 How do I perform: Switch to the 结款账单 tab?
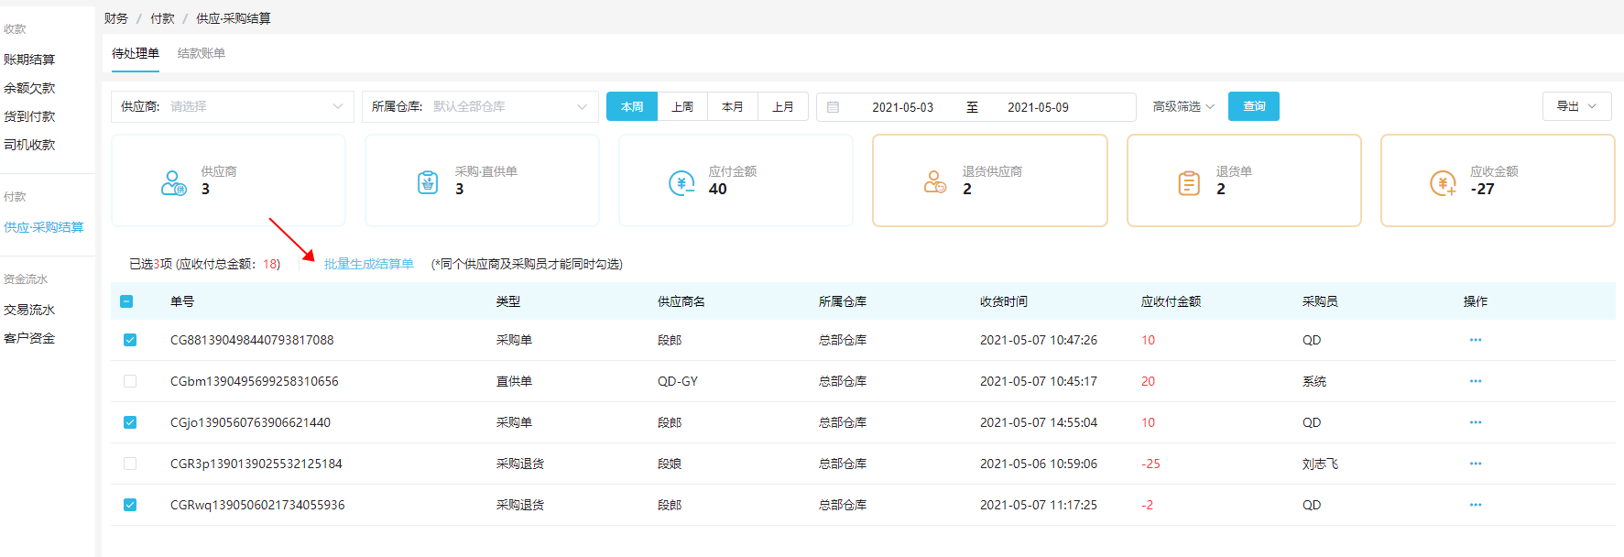202,53
